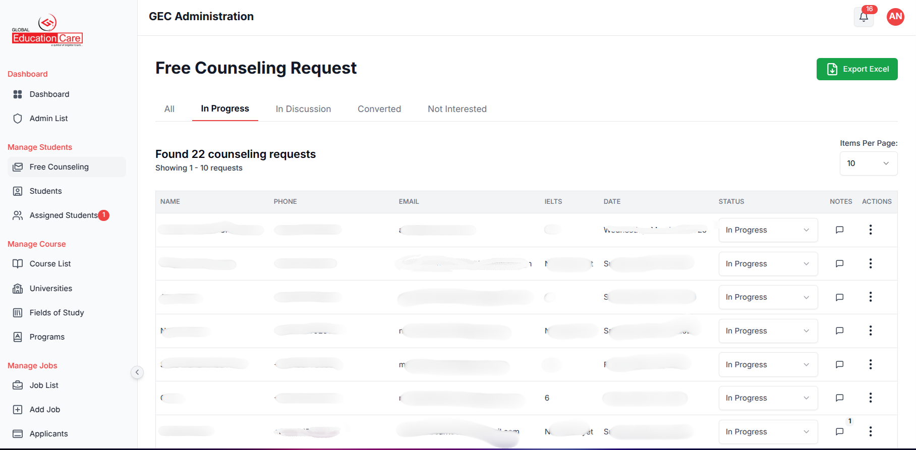Expand status dropdown in third row

pos(768,297)
